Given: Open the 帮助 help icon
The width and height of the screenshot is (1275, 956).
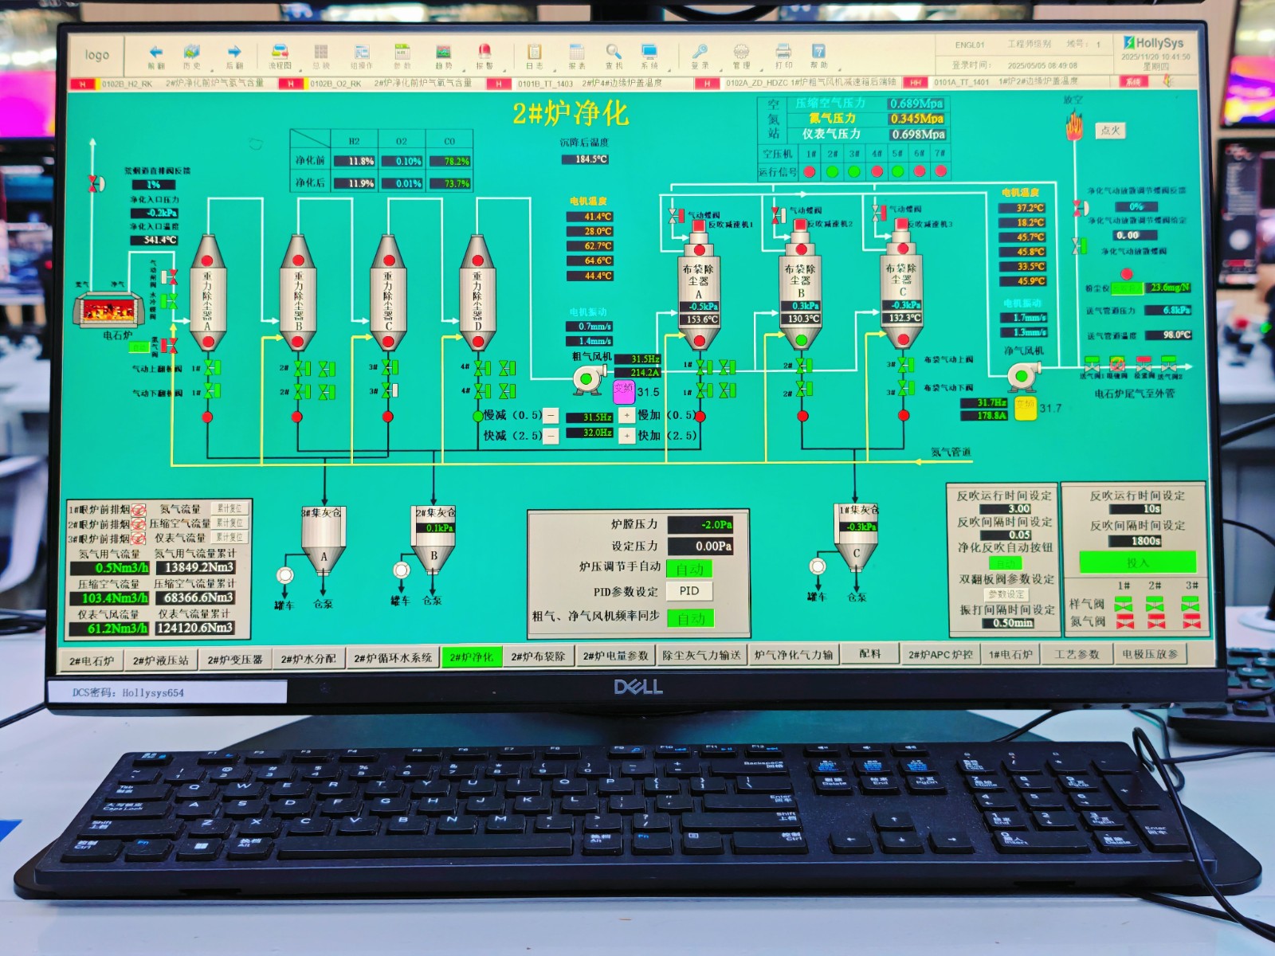Looking at the screenshot, I should click(x=818, y=53).
